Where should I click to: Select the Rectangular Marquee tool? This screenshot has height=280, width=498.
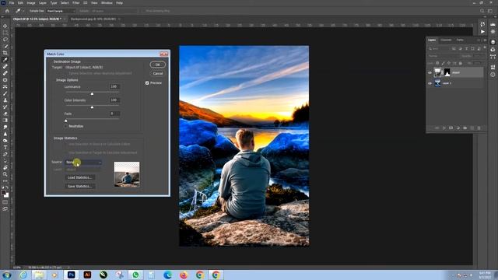point(5,33)
